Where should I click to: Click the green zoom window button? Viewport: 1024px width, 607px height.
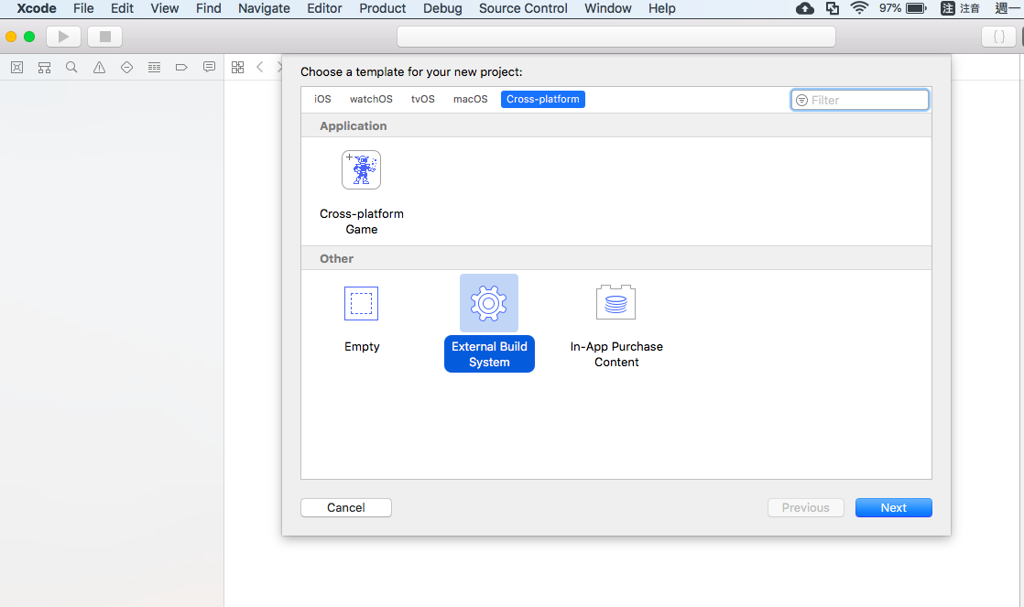(x=29, y=37)
